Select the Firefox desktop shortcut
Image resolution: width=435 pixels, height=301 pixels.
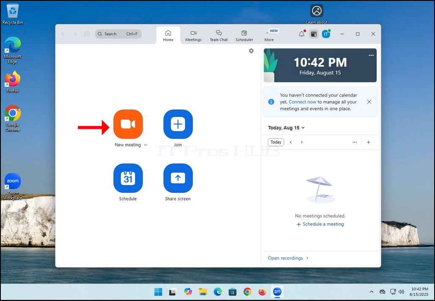tap(13, 82)
